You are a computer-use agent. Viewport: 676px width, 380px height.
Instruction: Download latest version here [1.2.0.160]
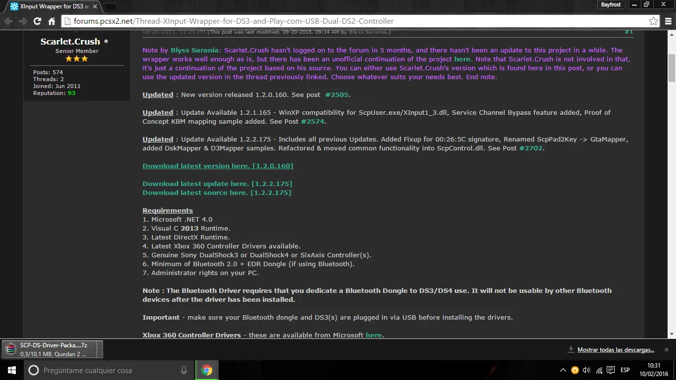coord(218,166)
